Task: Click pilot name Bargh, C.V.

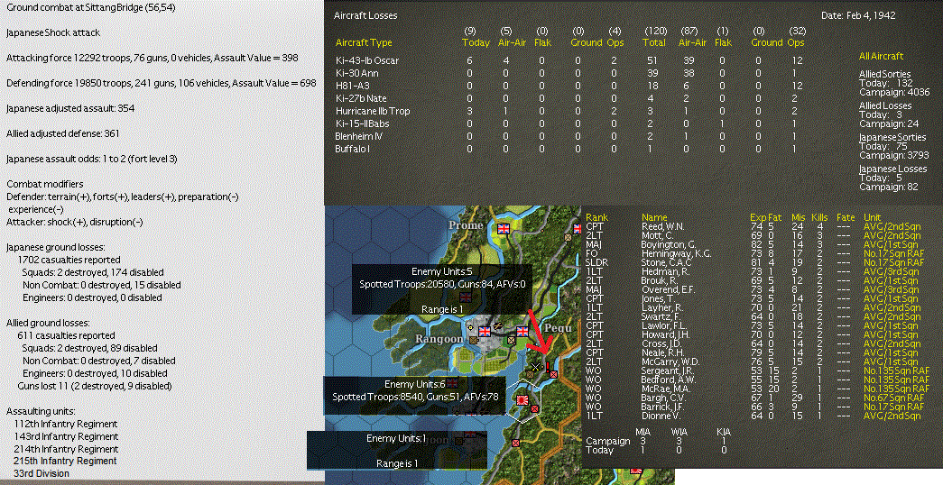Action: 662,398
